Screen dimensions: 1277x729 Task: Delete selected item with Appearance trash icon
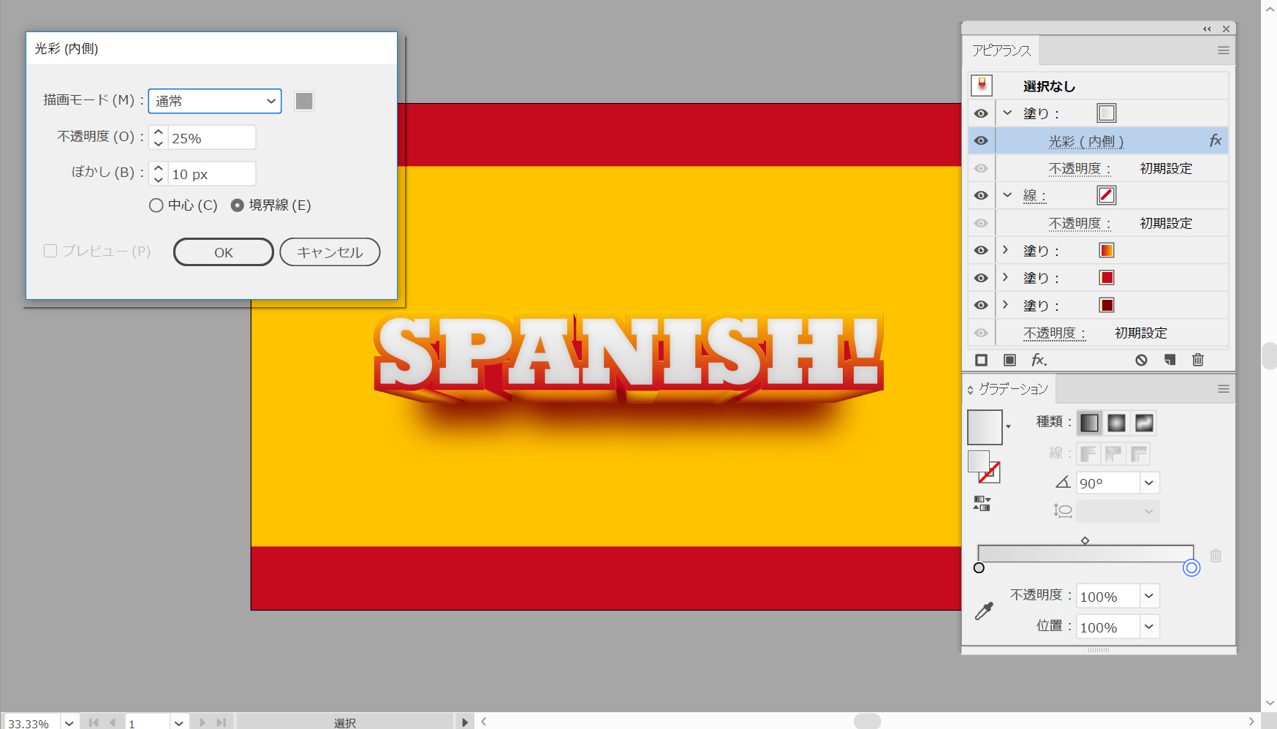[x=1197, y=360]
